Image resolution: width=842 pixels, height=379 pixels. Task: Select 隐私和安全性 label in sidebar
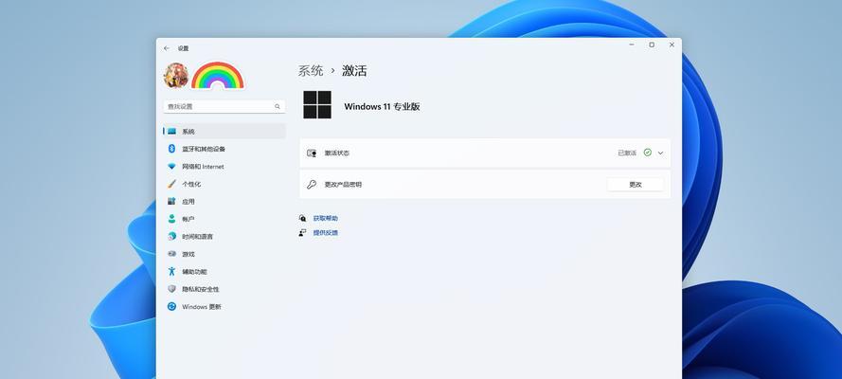(x=200, y=289)
